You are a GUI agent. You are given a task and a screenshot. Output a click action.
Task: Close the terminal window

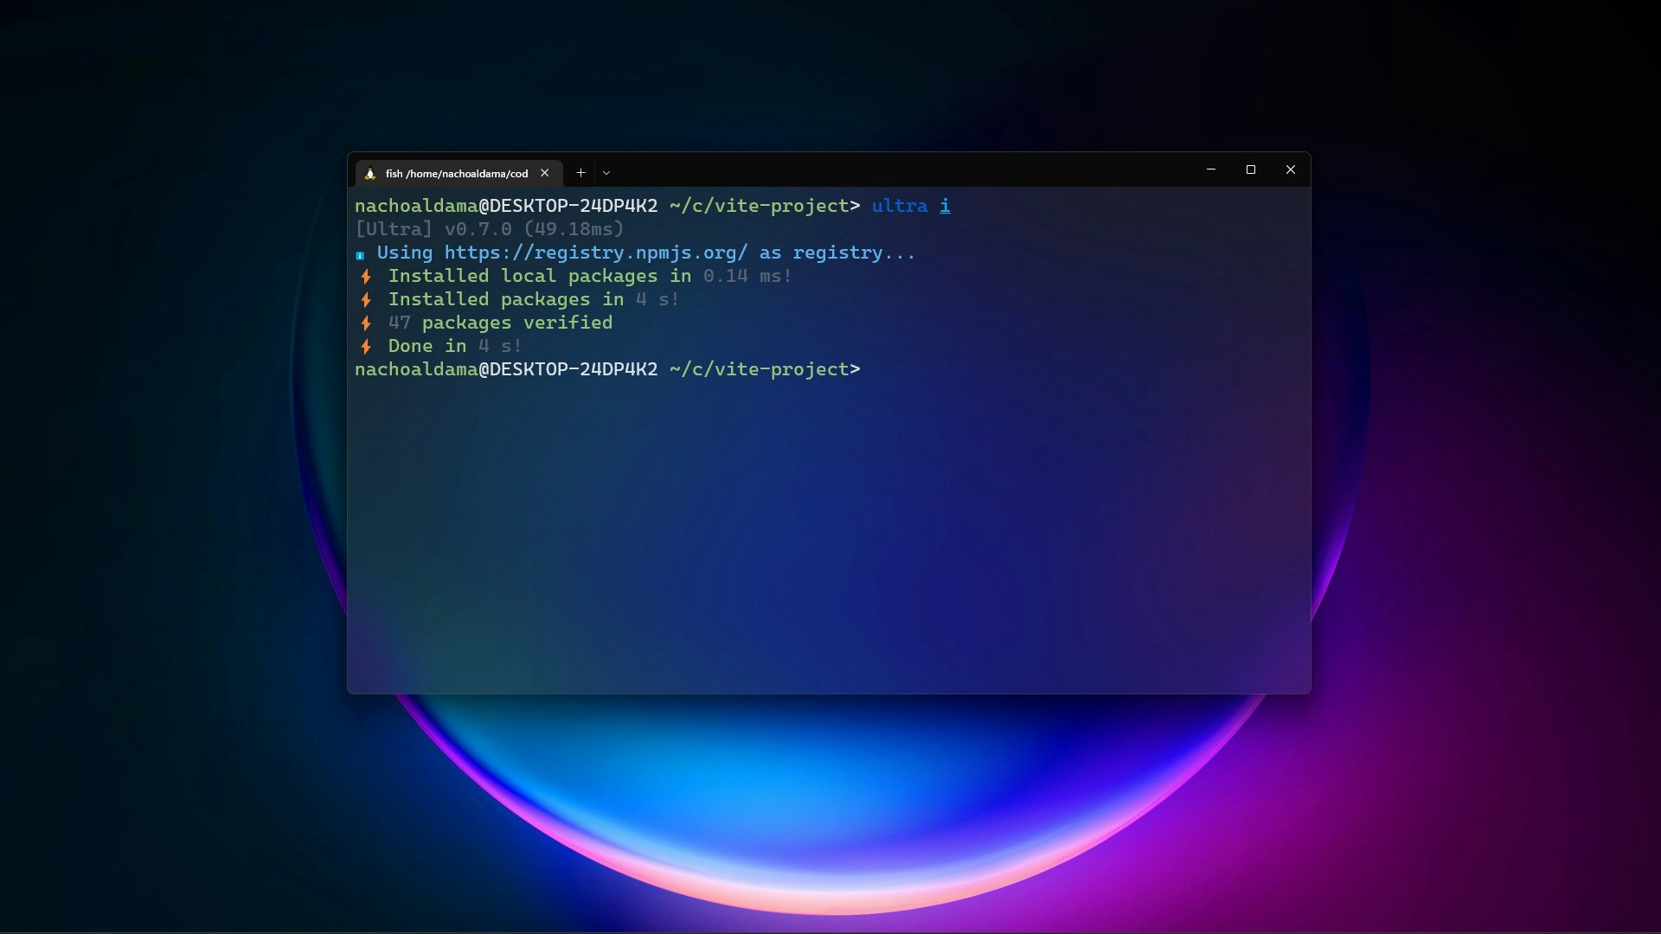[x=1290, y=170]
